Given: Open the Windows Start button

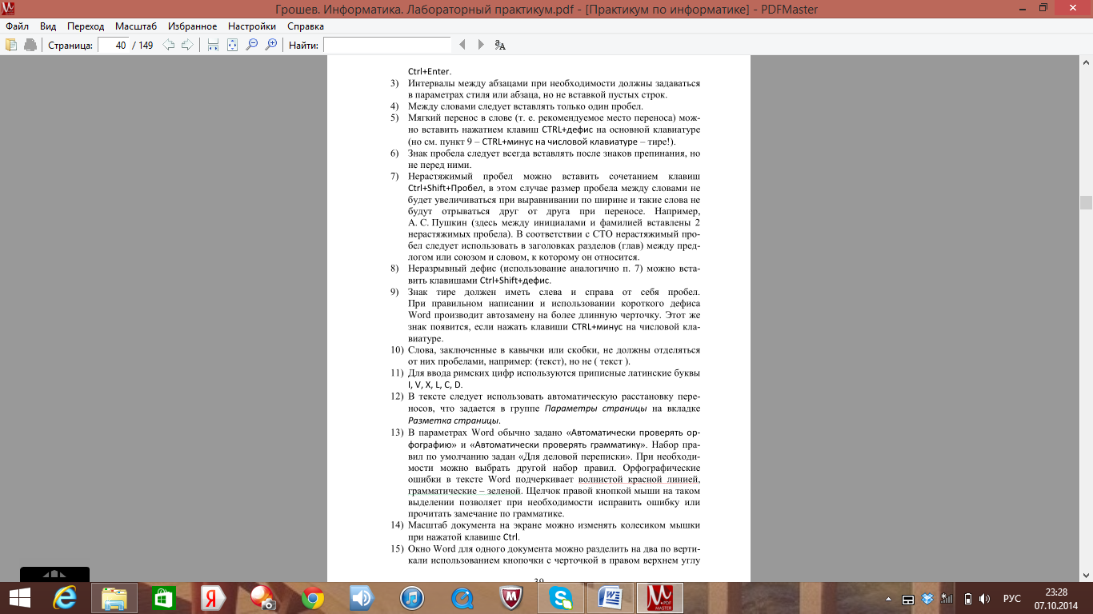Looking at the screenshot, I should (x=18, y=598).
